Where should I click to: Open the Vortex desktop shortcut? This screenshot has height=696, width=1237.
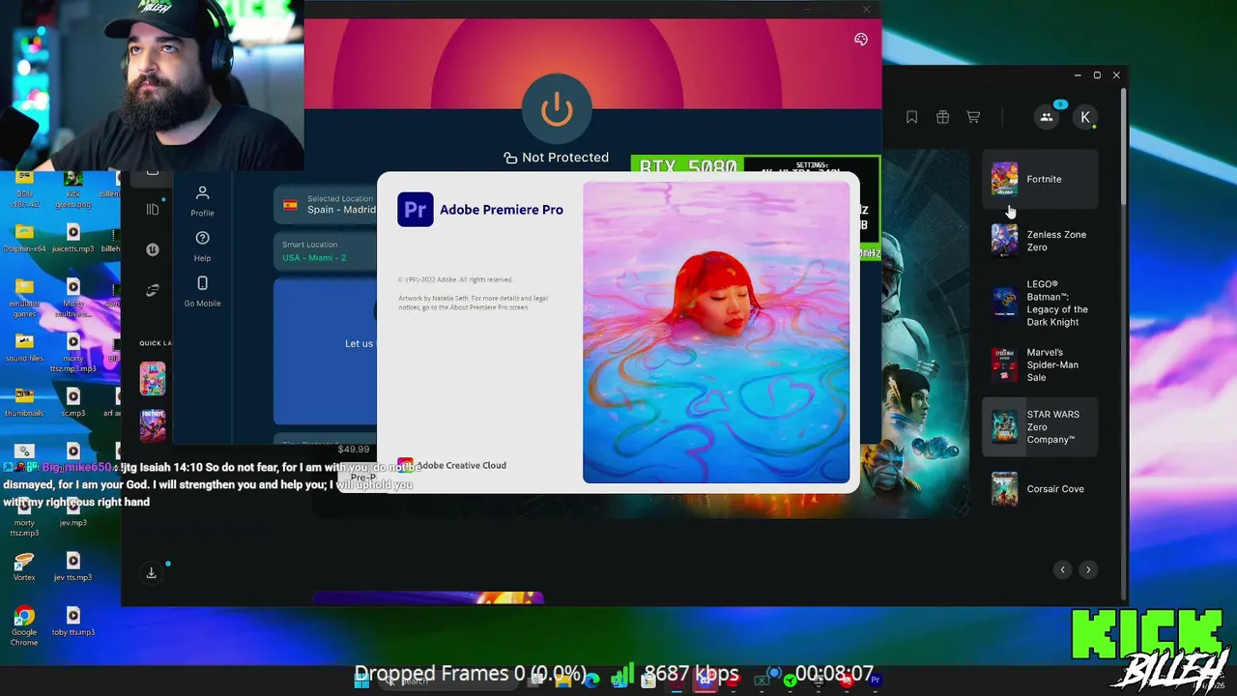(24, 566)
